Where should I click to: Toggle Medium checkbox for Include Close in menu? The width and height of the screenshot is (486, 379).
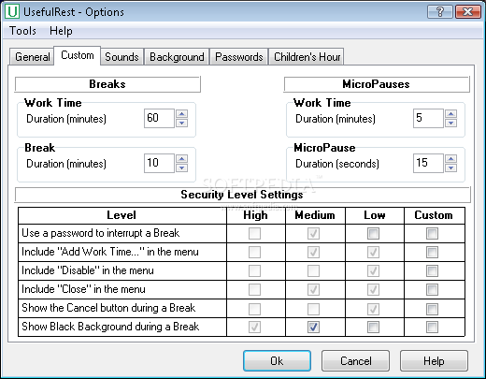click(x=313, y=289)
